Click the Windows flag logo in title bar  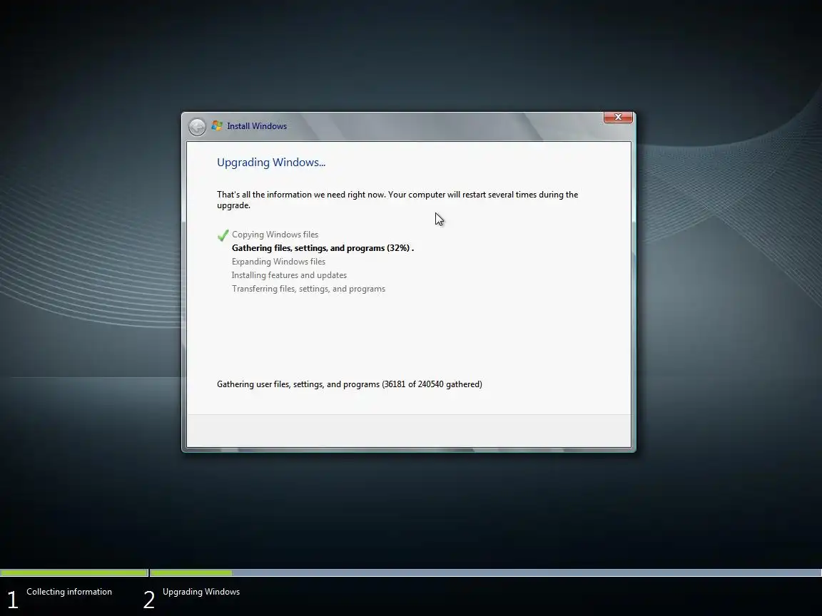[216, 125]
